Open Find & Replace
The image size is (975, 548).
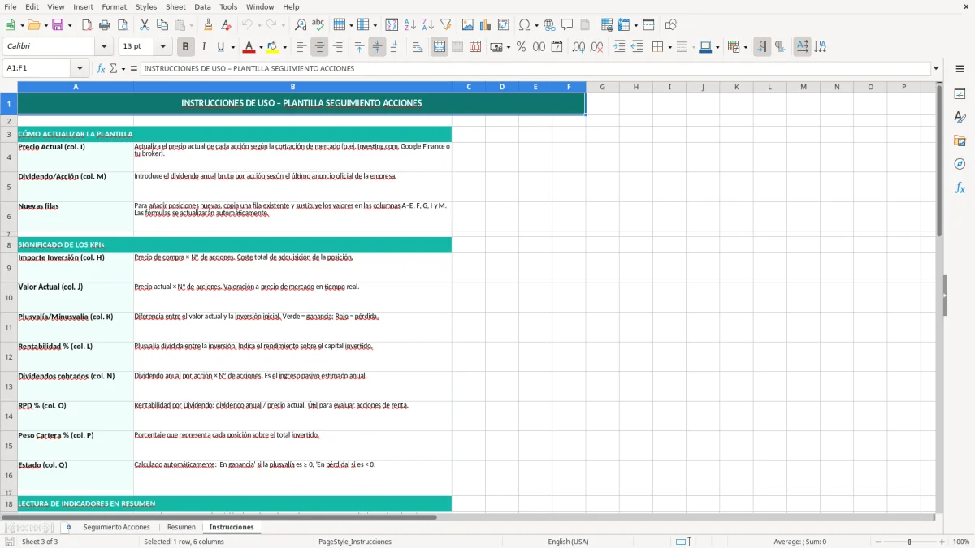(301, 25)
